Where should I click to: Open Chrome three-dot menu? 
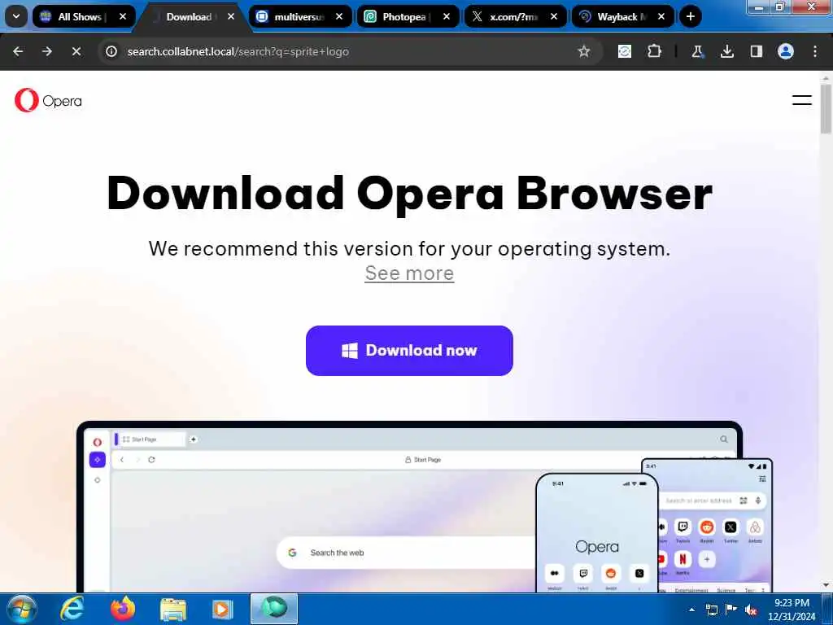pyautogui.click(x=815, y=51)
